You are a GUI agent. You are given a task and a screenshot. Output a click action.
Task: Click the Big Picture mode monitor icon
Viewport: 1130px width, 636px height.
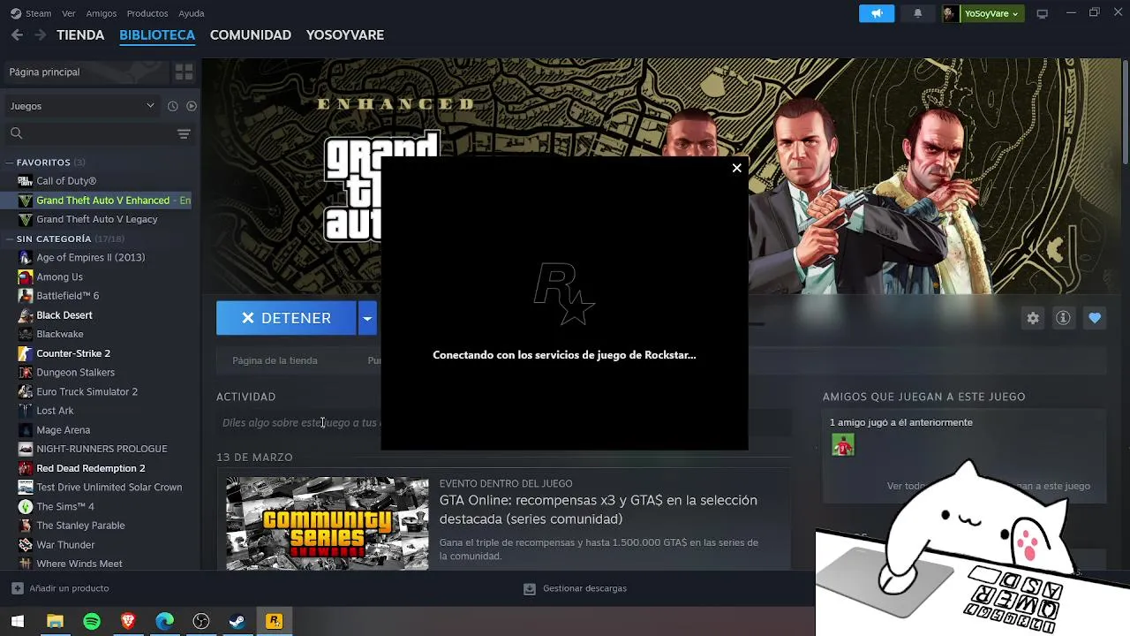pos(1042,13)
